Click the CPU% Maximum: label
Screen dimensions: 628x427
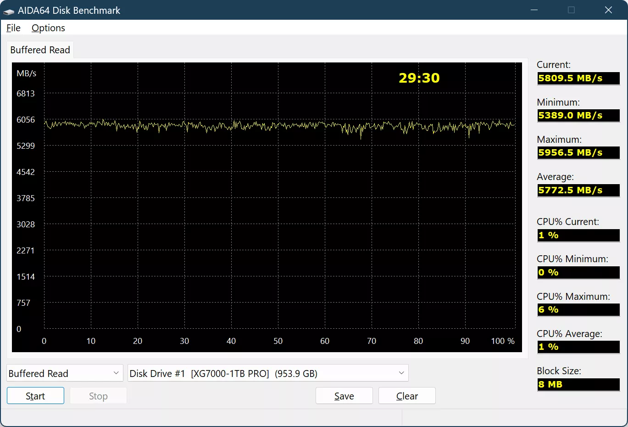point(573,297)
